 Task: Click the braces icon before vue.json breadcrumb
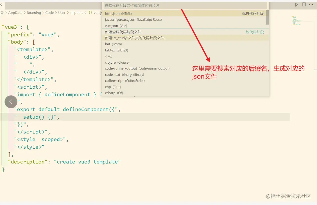click(x=90, y=13)
